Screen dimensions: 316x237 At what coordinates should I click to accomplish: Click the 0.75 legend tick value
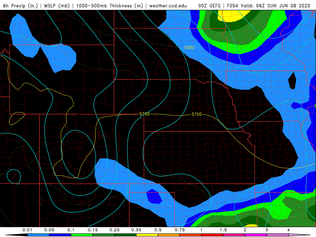tap(180, 230)
